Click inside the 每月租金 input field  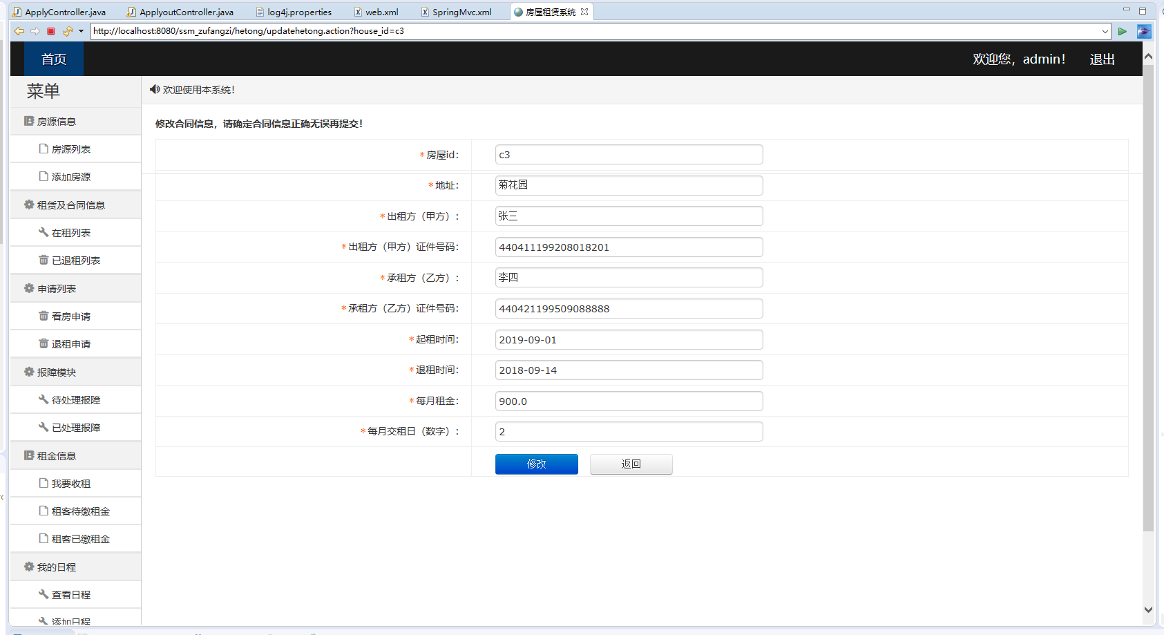pyautogui.click(x=628, y=401)
